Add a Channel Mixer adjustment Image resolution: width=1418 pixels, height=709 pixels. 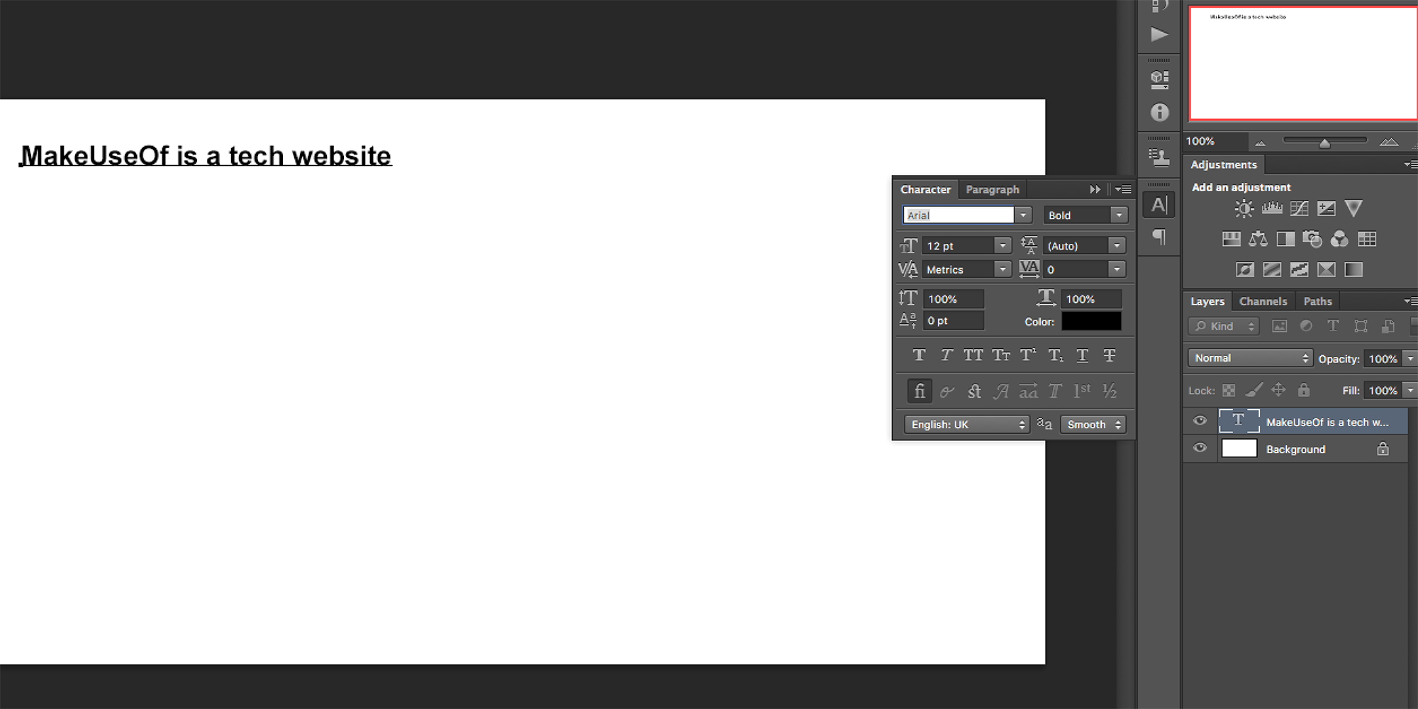(x=1339, y=239)
